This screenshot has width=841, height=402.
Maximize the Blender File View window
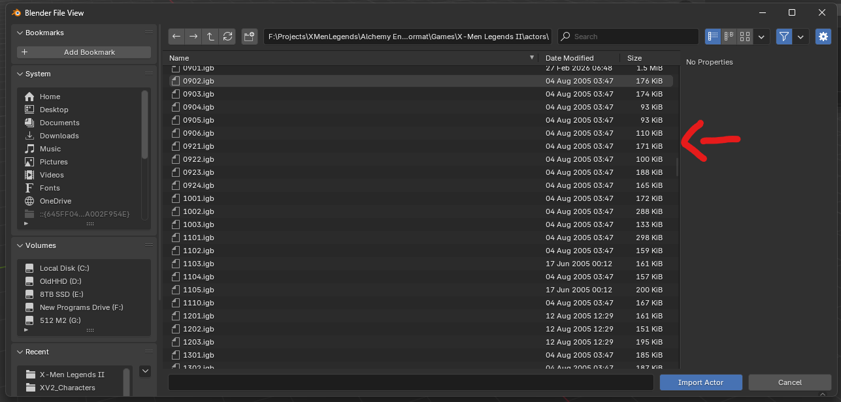791,12
